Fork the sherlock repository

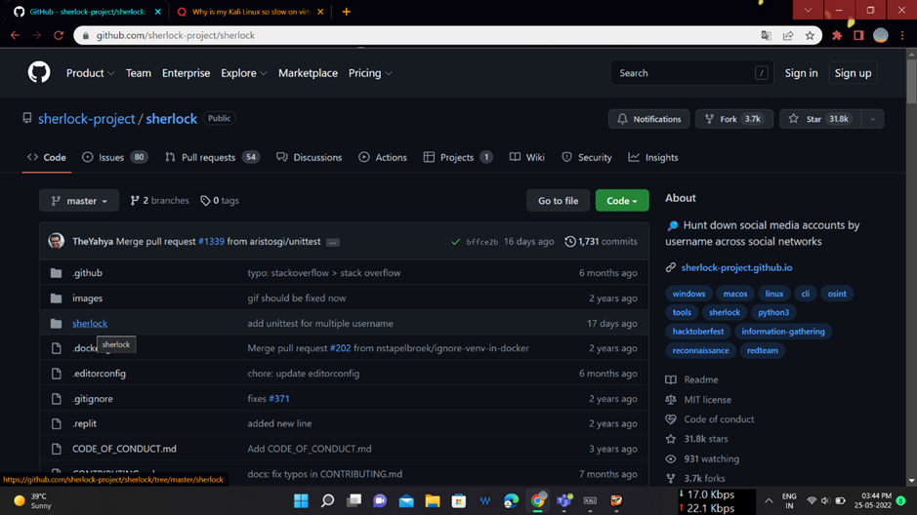click(734, 119)
